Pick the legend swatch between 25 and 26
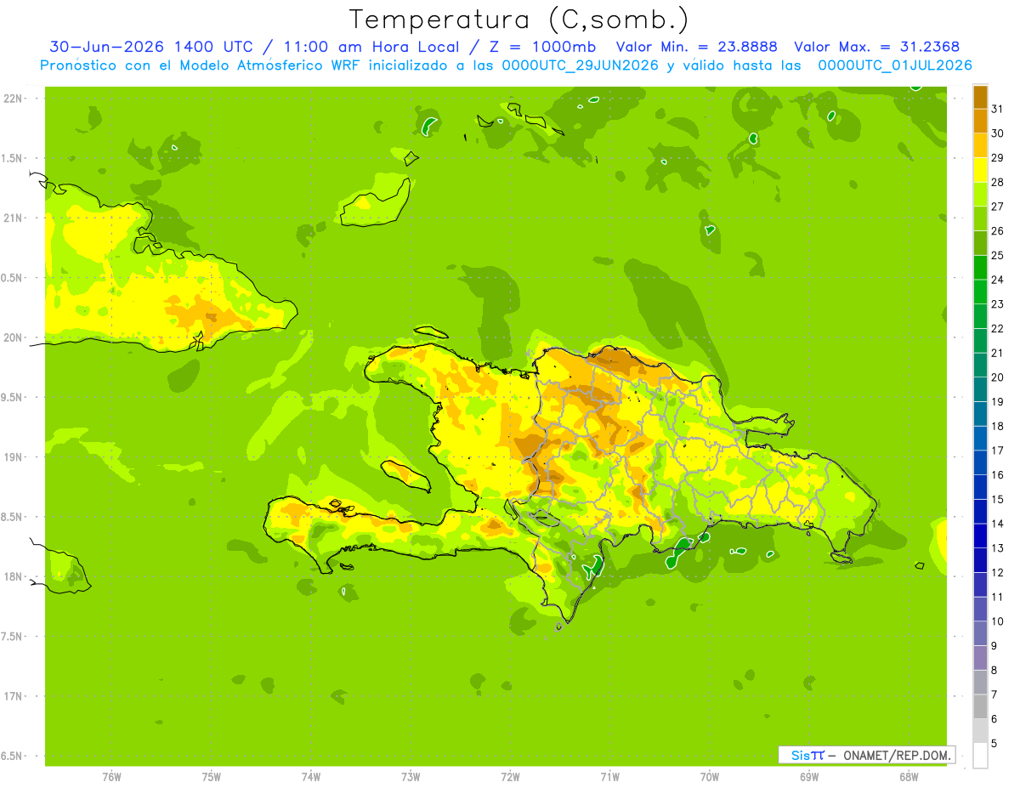The height and width of the screenshot is (788, 1020). click(x=980, y=243)
